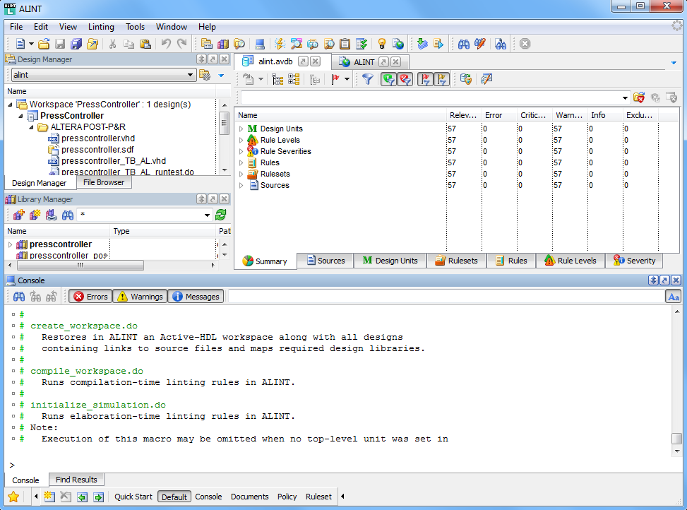Open the Rule Levels tab
The width and height of the screenshot is (687, 510).
tap(570, 261)
